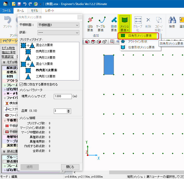Image resolution: width=184 pixels, height=179 pixels.
Task: Select the ケーブル要素 cable element tool
Action: pos(101,24)
